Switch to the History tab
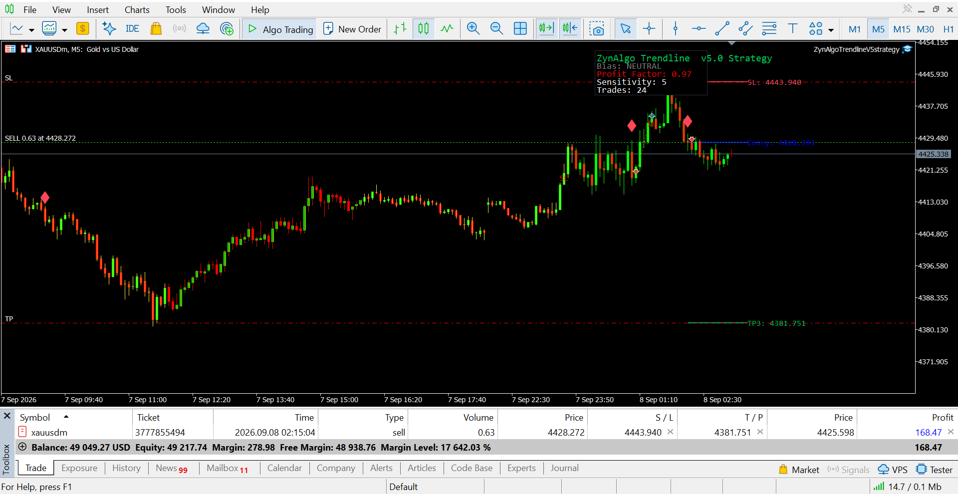The width and height of the screenshot is (958, 494). 126,468
